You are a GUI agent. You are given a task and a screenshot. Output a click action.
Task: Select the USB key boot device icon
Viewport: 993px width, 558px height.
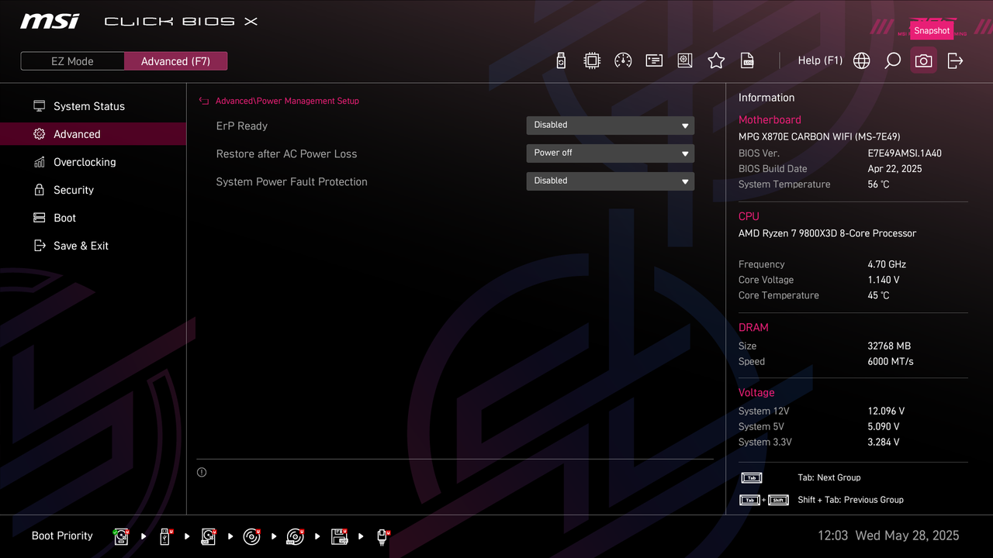pos(164,536)
